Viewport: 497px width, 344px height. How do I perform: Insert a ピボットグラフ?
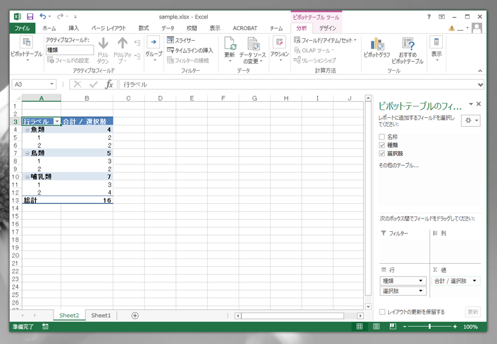click(x=377, y=48)
